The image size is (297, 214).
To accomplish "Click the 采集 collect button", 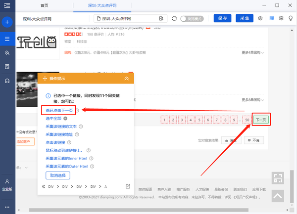I will (x=245, y=18).
